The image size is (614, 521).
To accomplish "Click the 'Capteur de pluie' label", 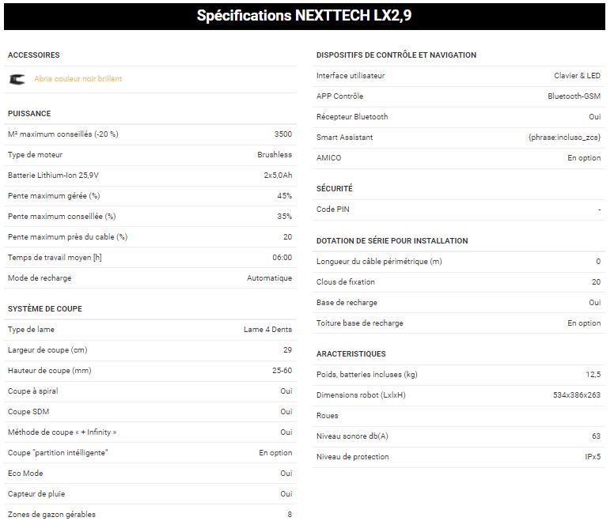I will [x=36, y=494].
